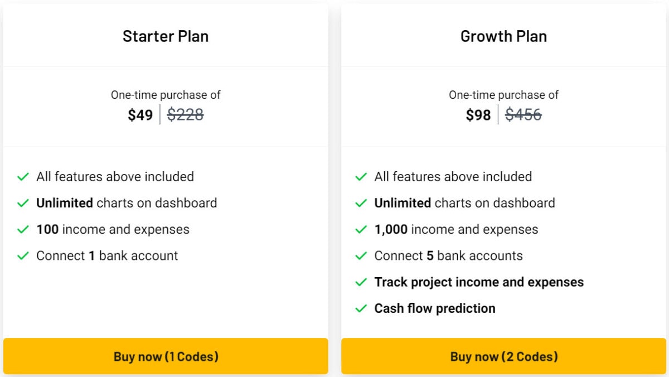The height and width of the screenshot is (377, 669).
Task: Select the Starter Plan title
Action: tap(166, 36)
